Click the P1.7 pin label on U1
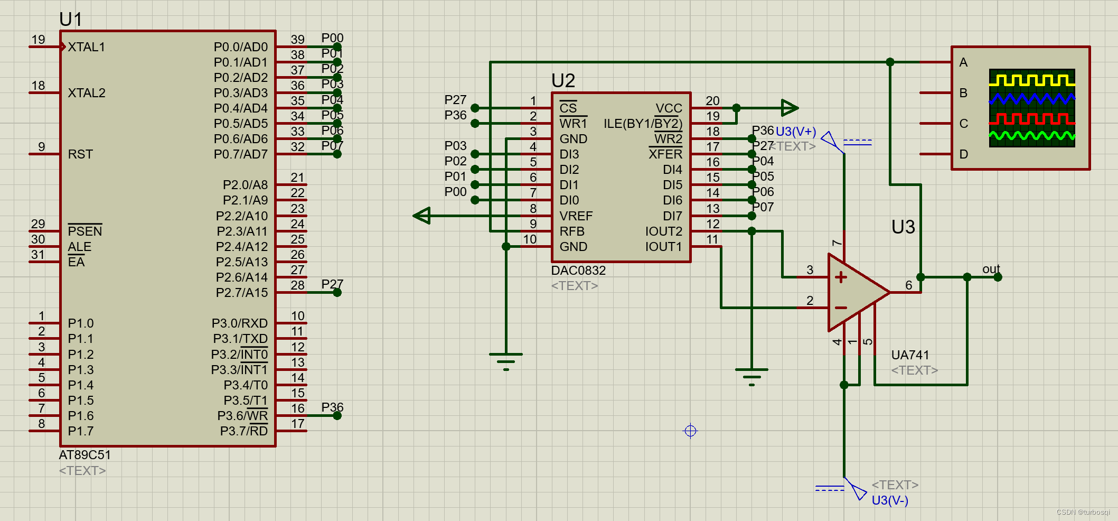Viewport: 1118px width, 521px height. coord(81,431)
